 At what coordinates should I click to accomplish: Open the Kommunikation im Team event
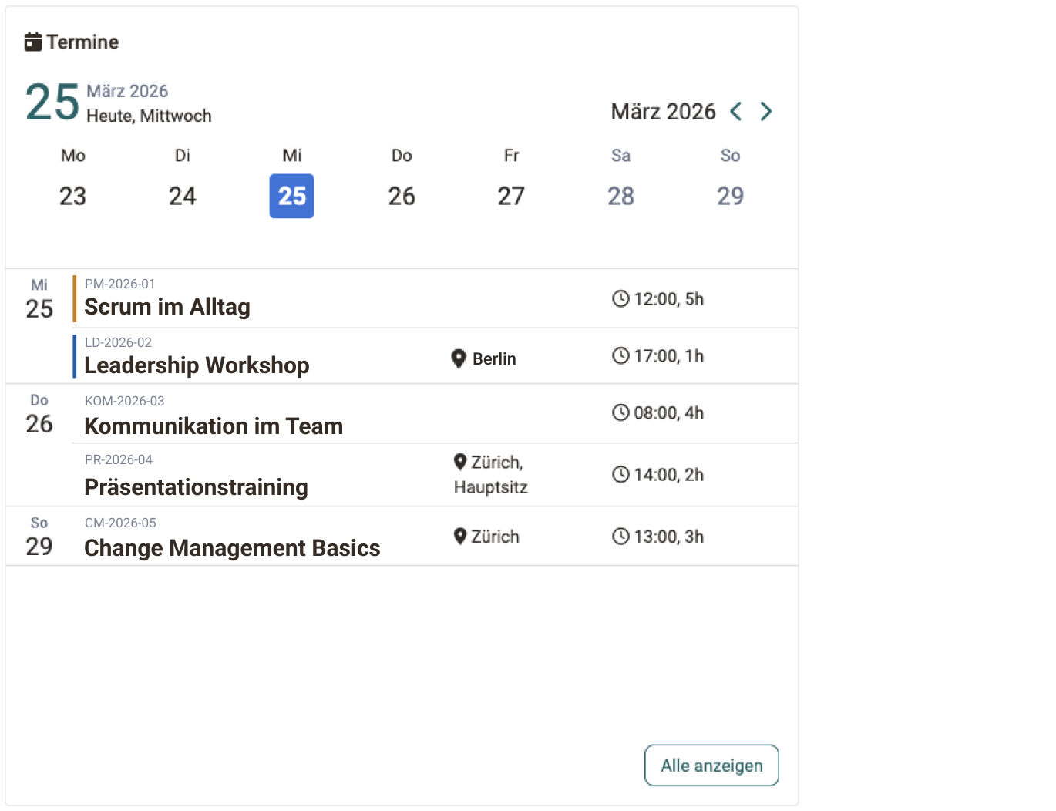pyautogui.click(x=213, y=426)
